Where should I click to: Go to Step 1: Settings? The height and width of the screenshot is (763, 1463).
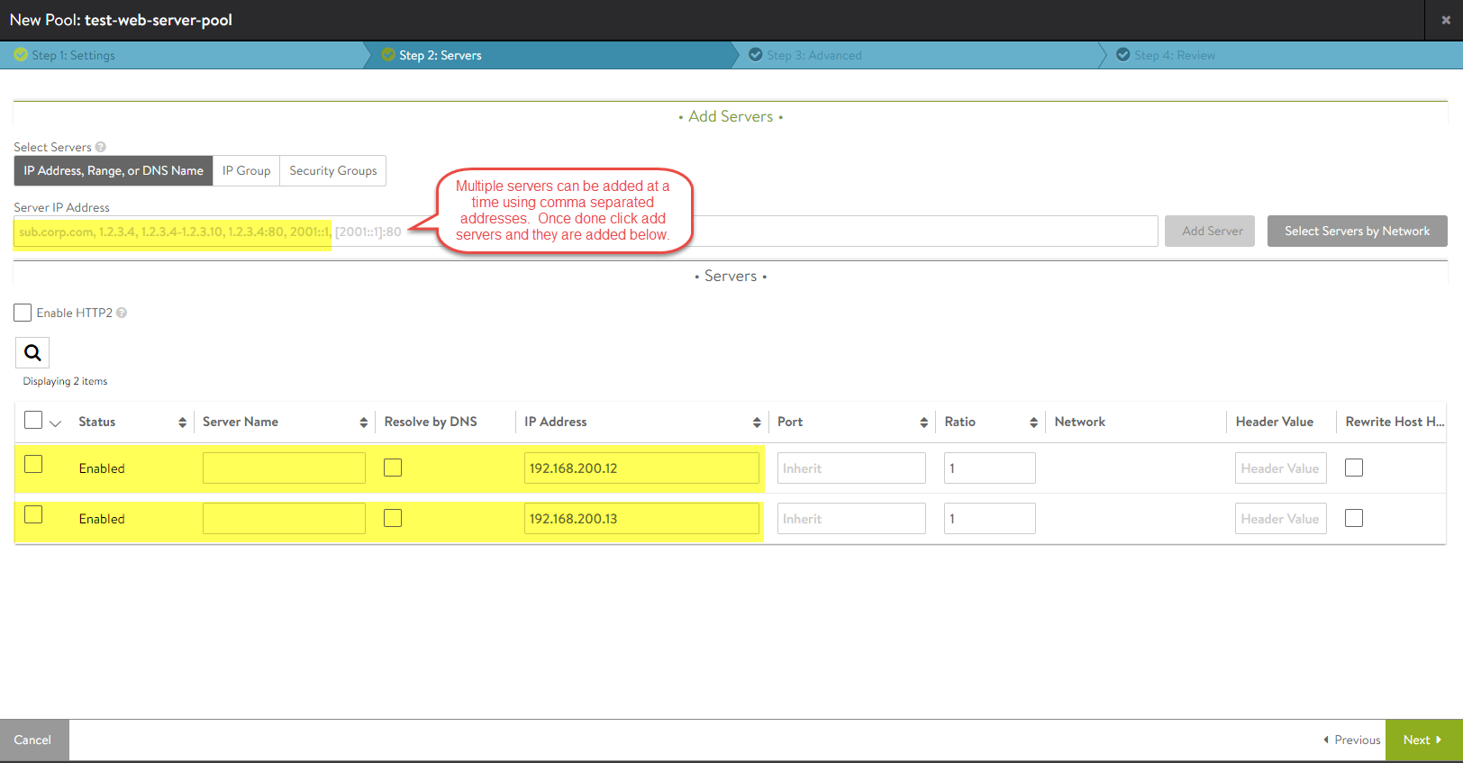(x=73, y=55)
